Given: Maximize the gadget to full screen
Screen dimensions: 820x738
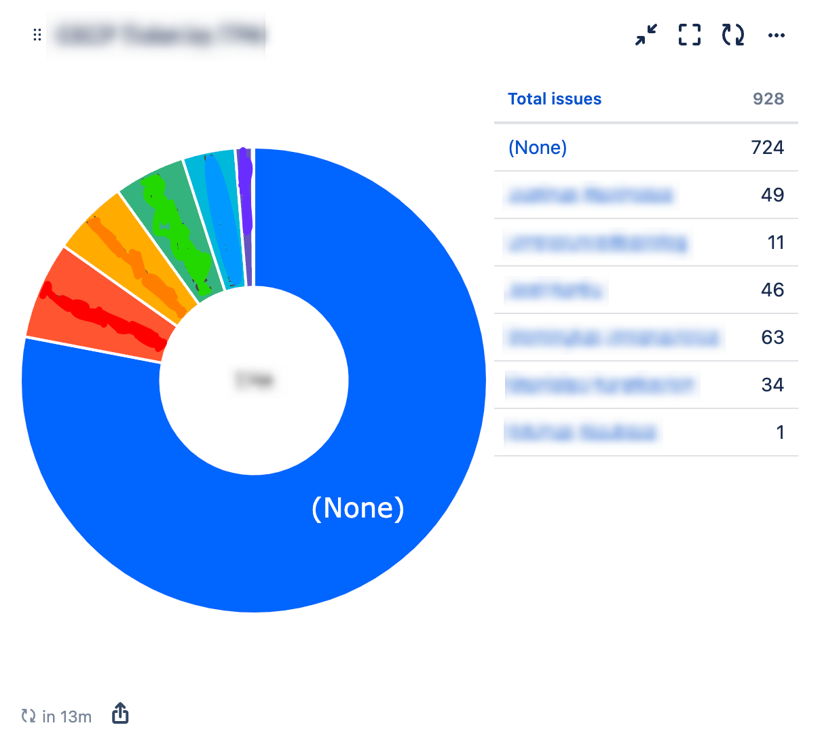Looking at the screenshot, I should [690, 35].
